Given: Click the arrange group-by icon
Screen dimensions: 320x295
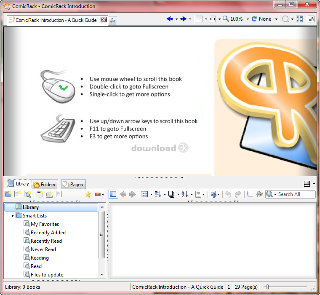Looking at the screenshot, I should tap(158, 194).
